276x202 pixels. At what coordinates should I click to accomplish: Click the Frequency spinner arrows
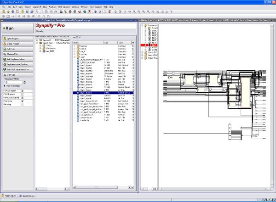coord(24,82)
